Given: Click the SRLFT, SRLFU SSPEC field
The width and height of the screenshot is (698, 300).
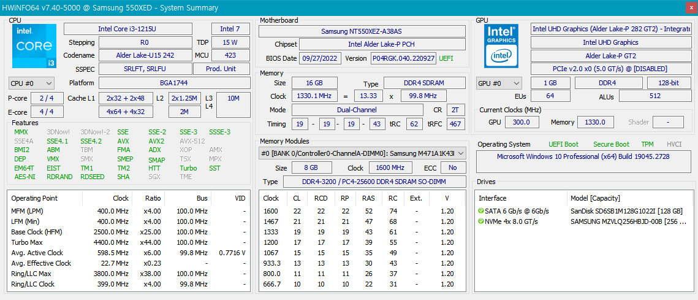Looking at the screenshot, I should (x=145, y=69).
